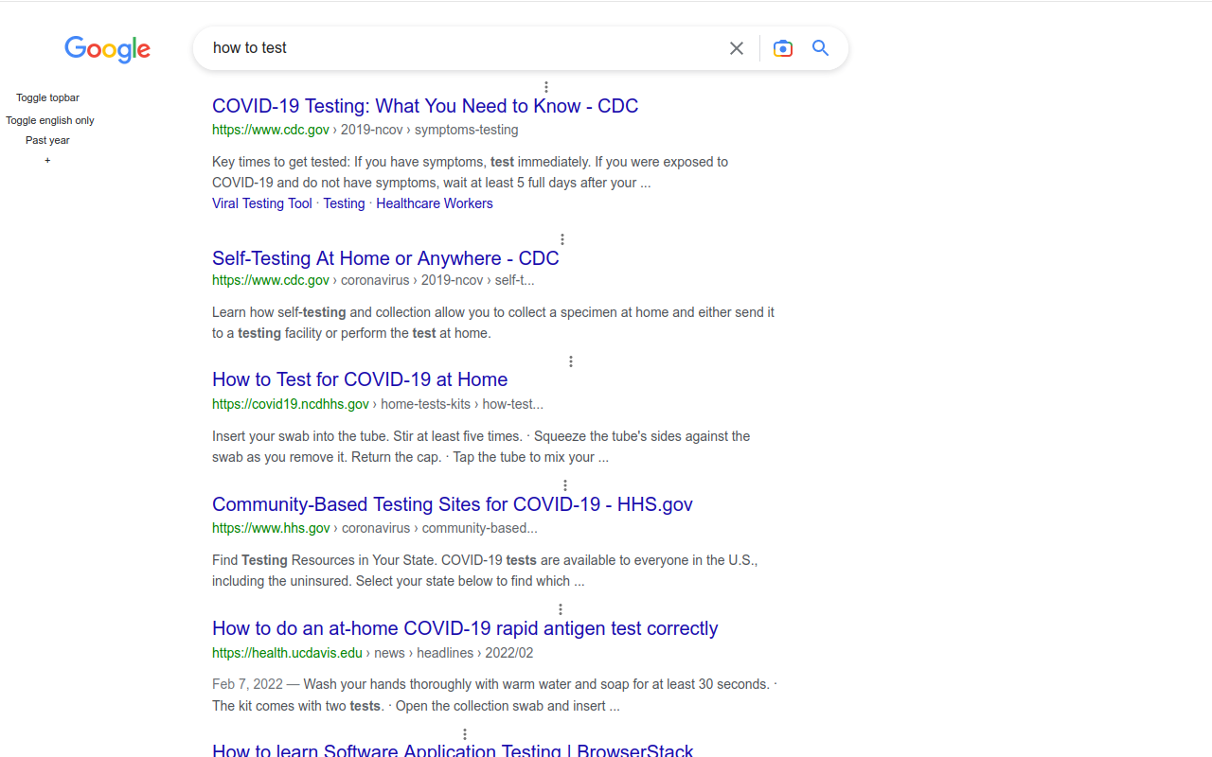Screen dimensions: 1212x757
Task: Click the health.ucdavis.edu URL
Action: tap(373, 653)
